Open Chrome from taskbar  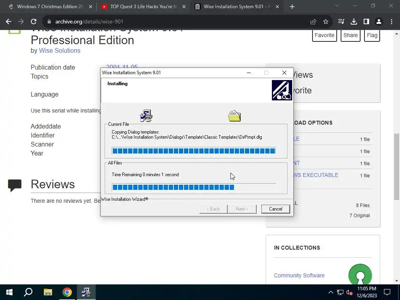[67, 292]
